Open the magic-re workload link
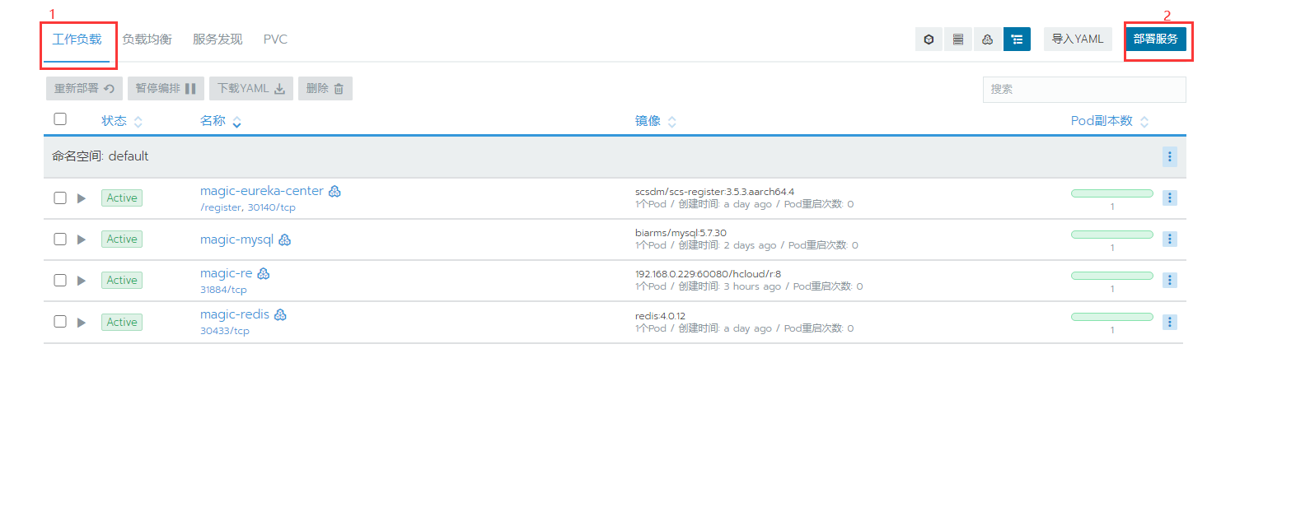The image size is (1310, 530). pos(227,273)
